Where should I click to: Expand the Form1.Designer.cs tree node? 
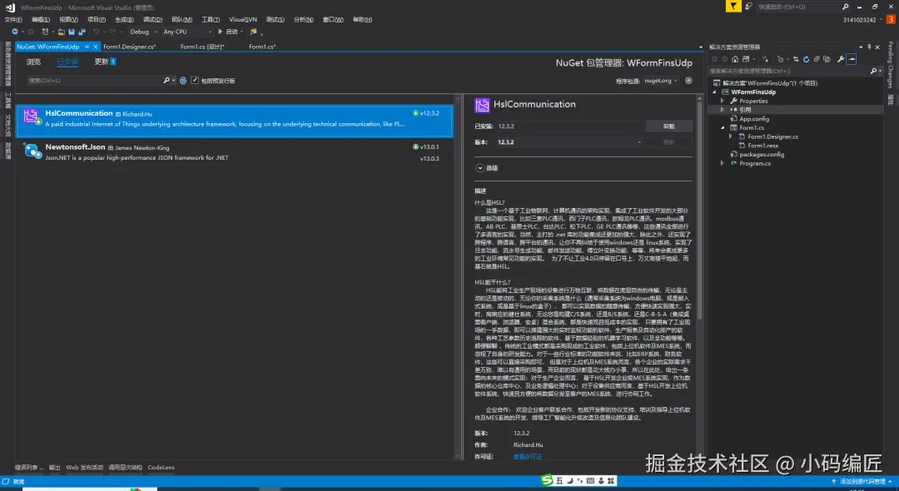(731, 136)
